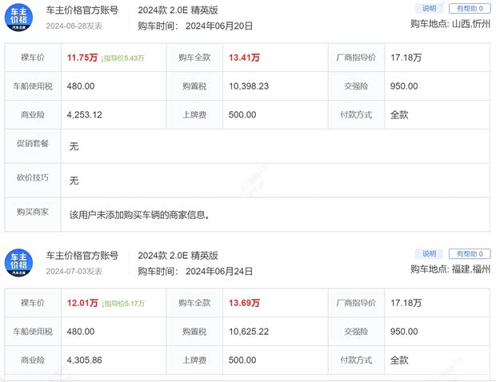Click the 10,398.23 购置税 value
Image resolution: width=496 pixels, height=382 pixels.
[x=249, y=86]
